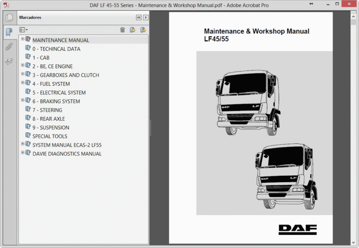Screen dimensions: 359x248
Task: Click the document scrollbar up arrow
Action: [353, 16]
